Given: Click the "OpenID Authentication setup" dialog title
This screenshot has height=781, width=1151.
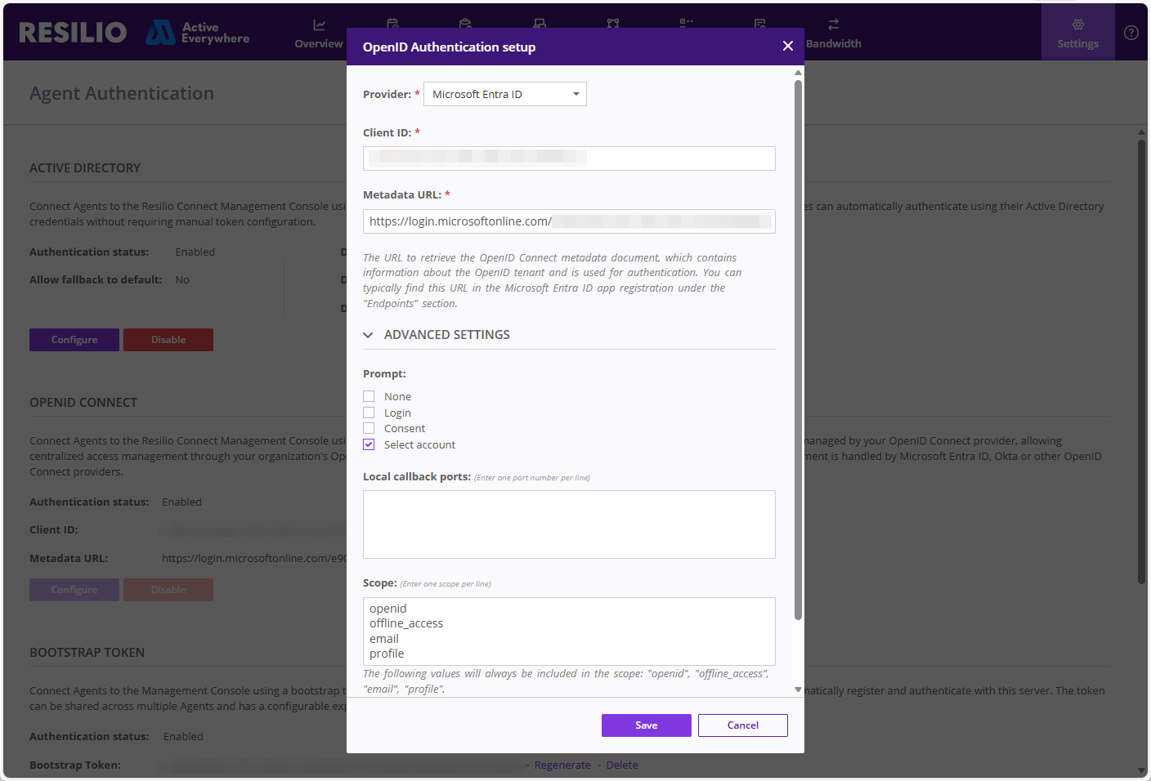Looking at the screenshot, I should click(449, 47).
